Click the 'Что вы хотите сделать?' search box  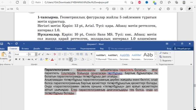pyautogui.click(x=120, y=49)
